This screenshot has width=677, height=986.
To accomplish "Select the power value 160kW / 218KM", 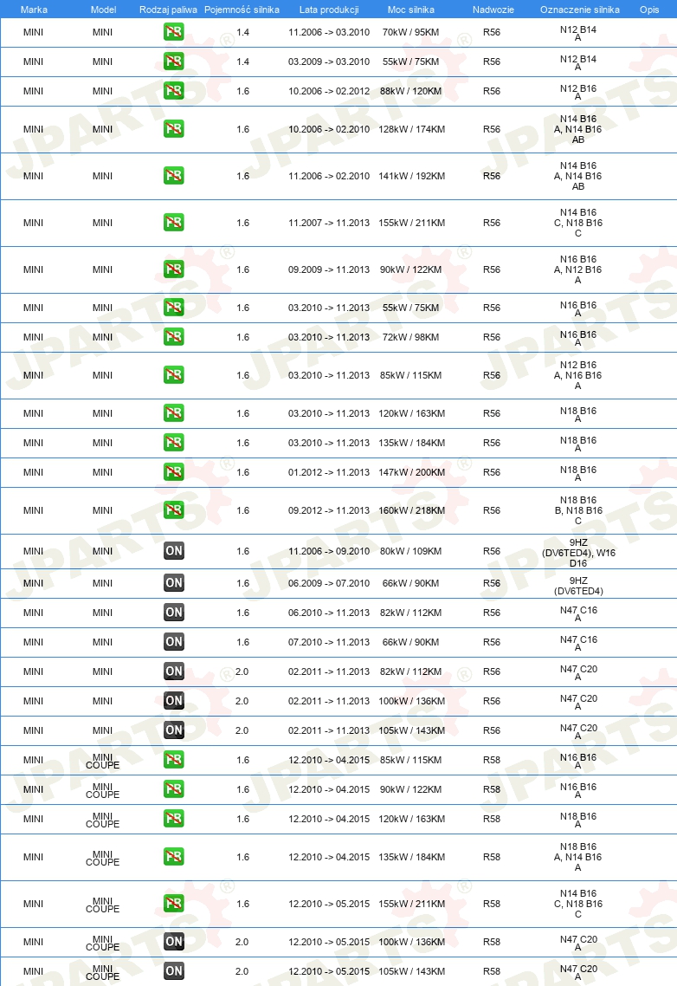I will pyautogui.click(x=412, y=510).
